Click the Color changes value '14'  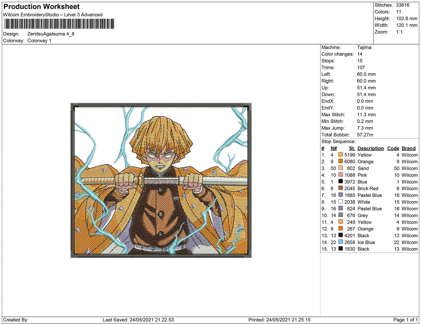[x=360, y=54]
